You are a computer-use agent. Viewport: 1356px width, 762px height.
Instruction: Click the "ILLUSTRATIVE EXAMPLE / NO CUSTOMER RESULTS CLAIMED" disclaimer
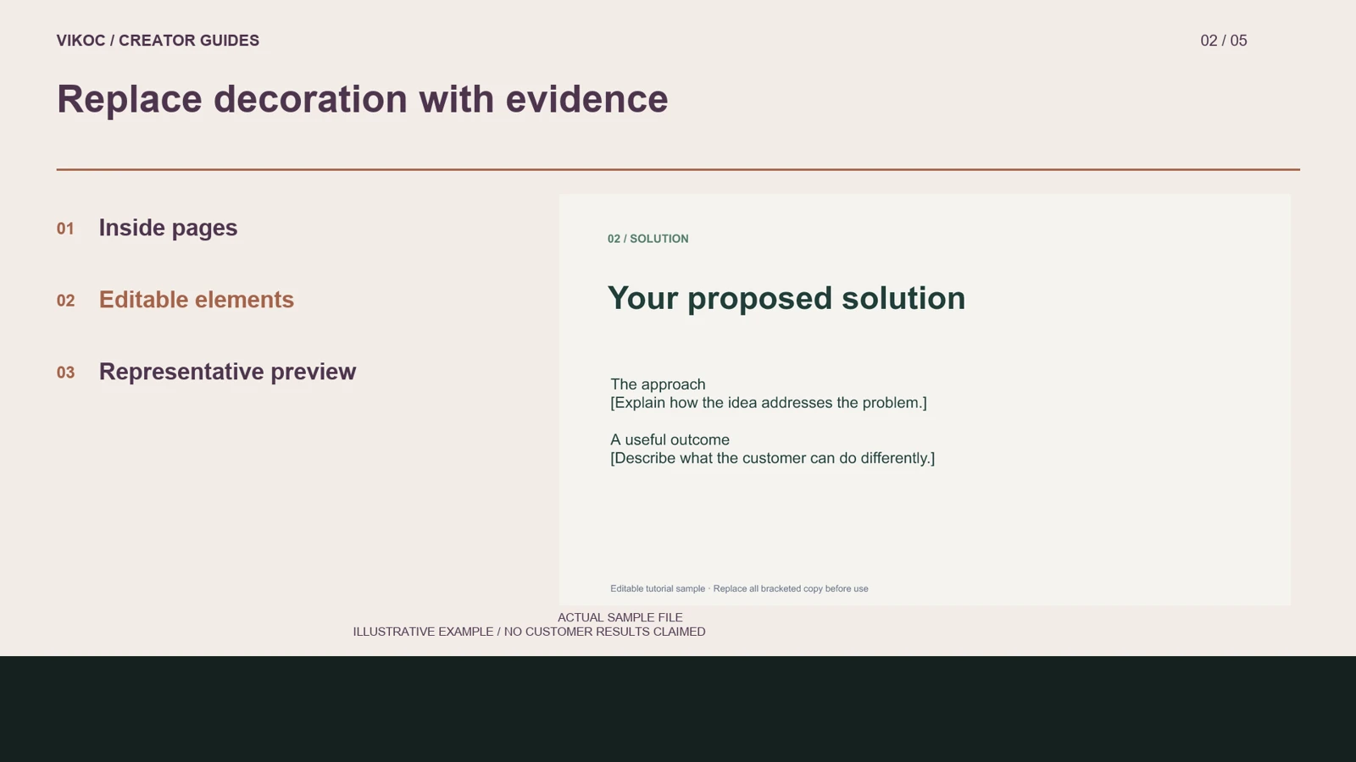530,632
